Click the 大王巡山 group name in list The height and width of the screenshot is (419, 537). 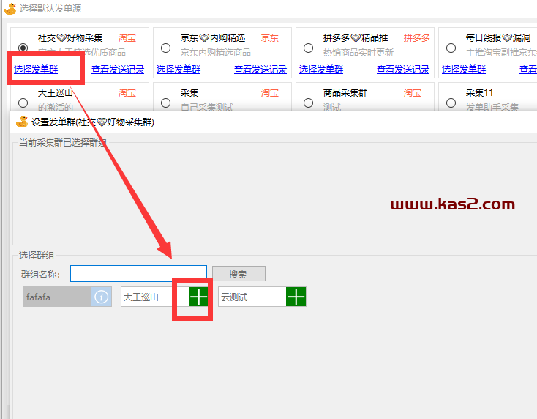pos(140,297)
